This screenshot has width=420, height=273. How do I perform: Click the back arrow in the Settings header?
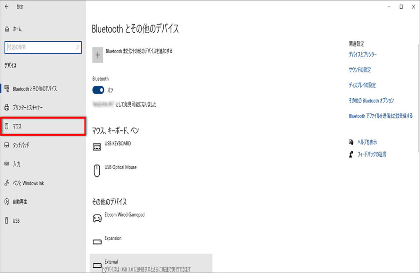coord(7,7)
